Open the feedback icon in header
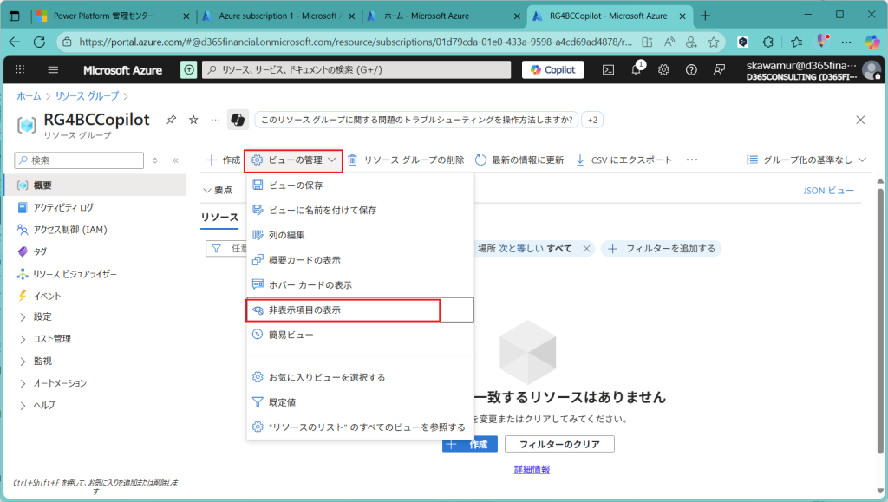Image resolution: width=888 pixels, height=502 pixels. point(719,69)
